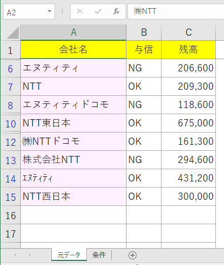This screenshot has height=265, width=224.
Task: Add a new sheet with plus icon
Action: (133, 255)
